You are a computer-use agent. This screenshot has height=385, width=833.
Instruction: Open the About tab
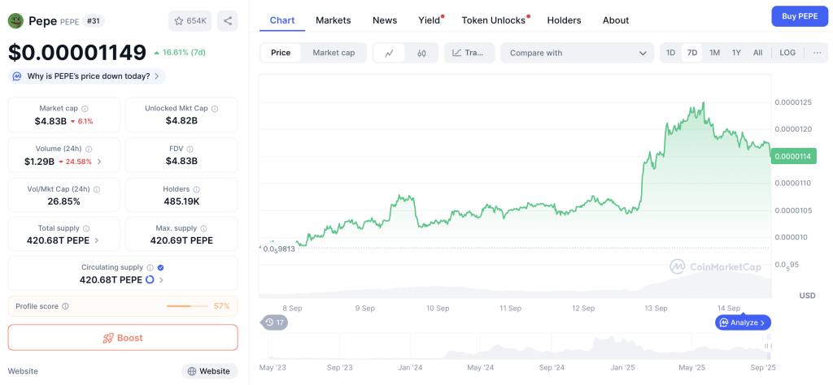pyautogui.click(x=616, y=20)
